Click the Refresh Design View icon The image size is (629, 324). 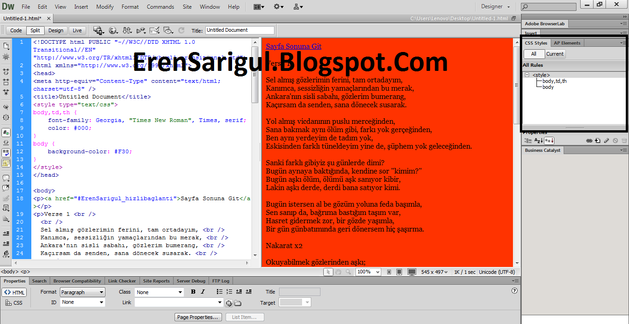tap(181, 30)
